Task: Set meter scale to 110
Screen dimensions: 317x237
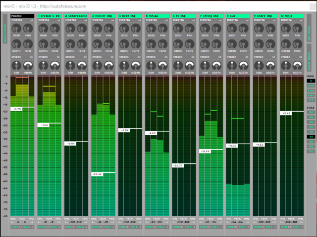Action: click(x=311, y=152)
